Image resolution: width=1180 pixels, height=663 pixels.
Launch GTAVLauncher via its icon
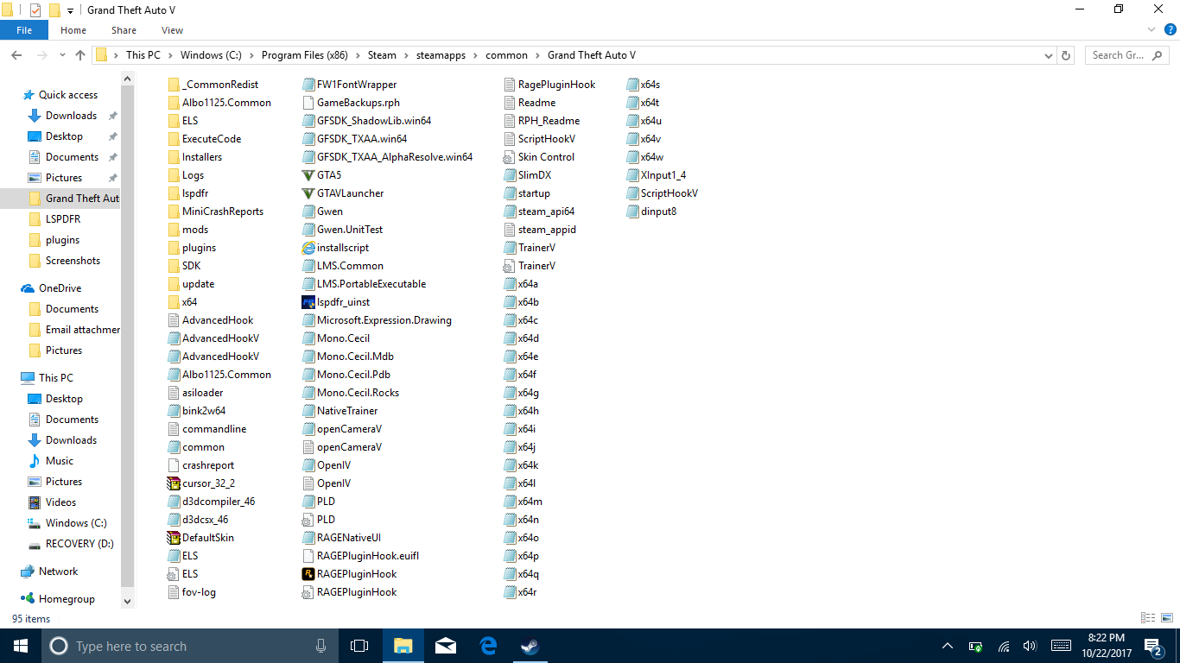308,193
